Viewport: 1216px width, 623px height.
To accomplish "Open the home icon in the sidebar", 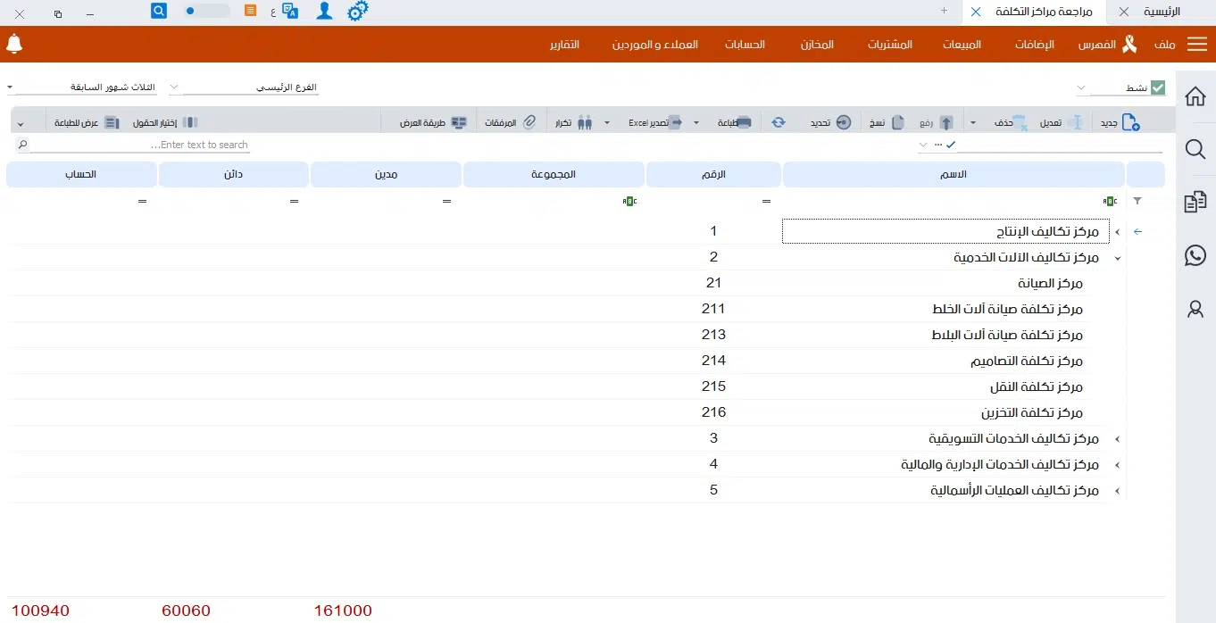I will point(1195,96).
